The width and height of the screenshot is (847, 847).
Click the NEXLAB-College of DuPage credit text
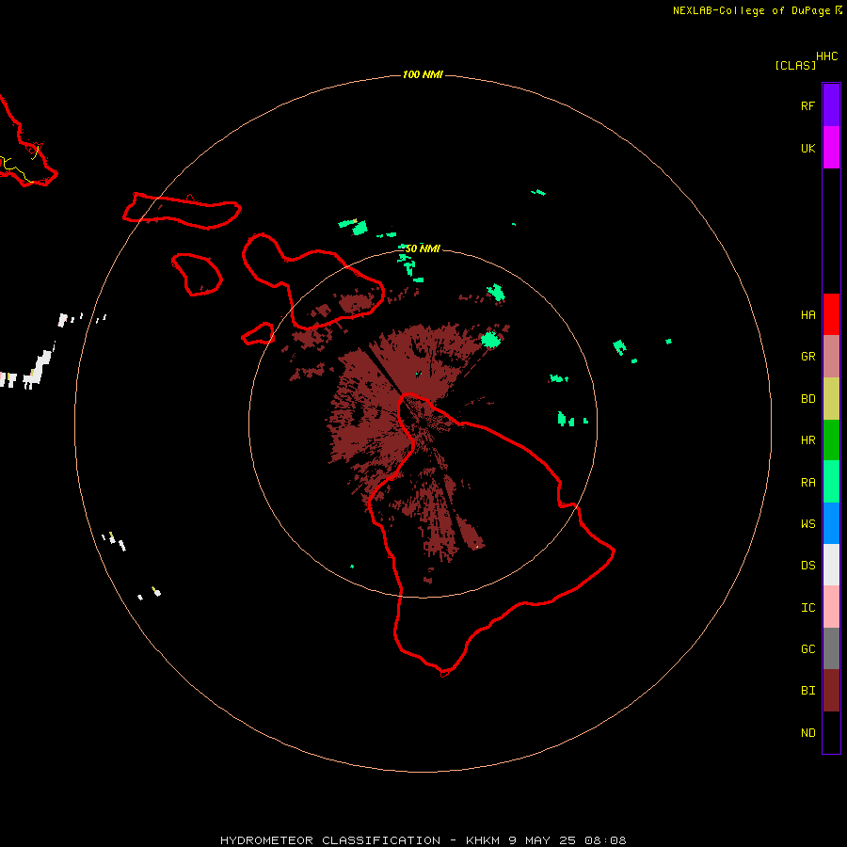click(x=753, y=10)
